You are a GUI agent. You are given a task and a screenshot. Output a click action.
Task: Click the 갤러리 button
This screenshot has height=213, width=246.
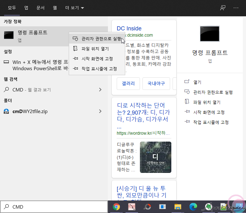point(128,83)
